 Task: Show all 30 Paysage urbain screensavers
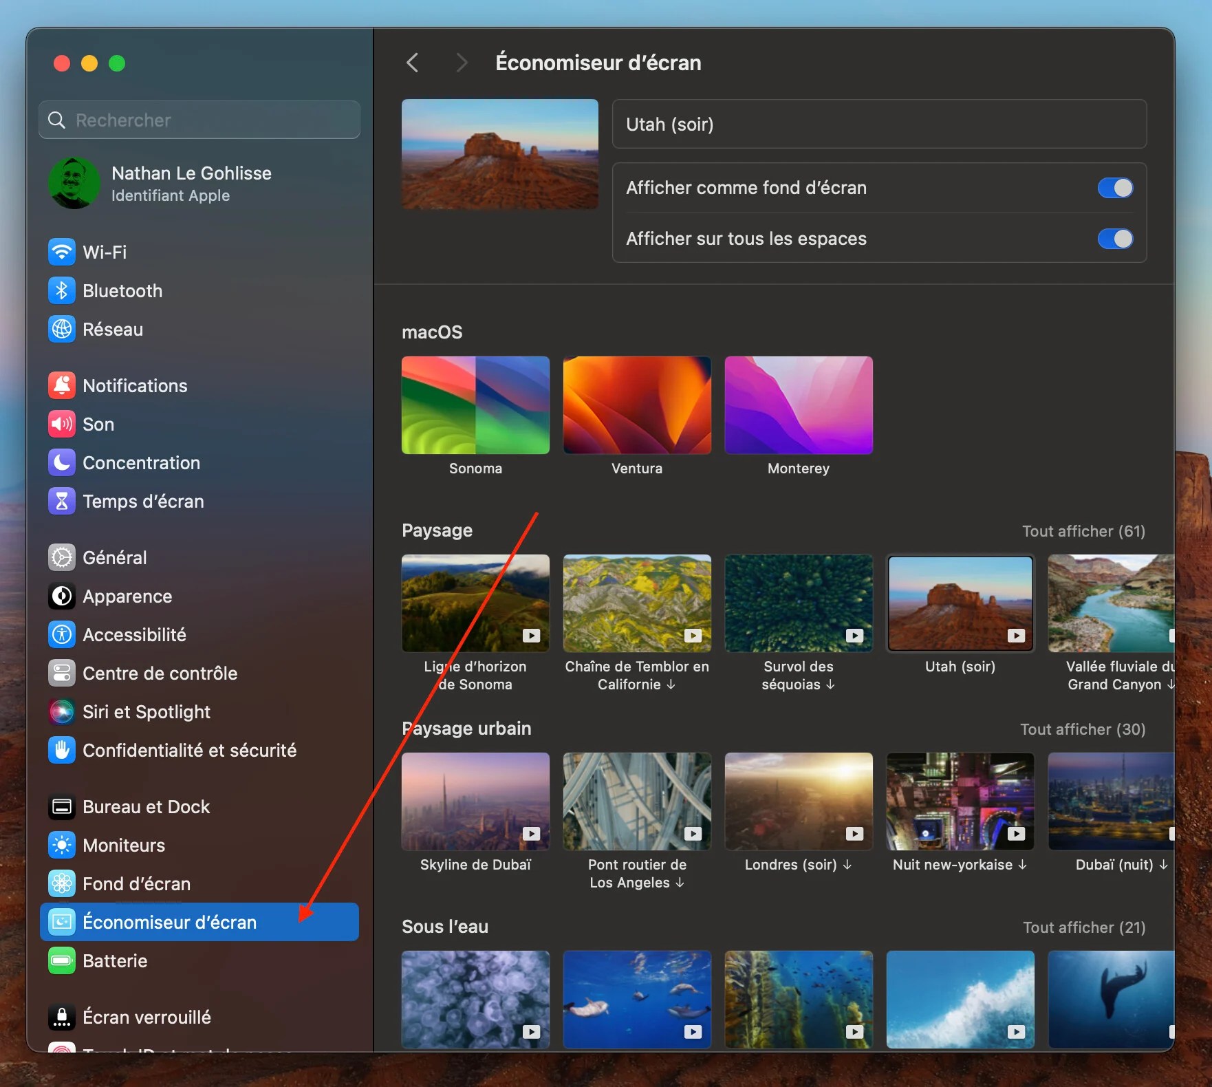coord(1083,729)
